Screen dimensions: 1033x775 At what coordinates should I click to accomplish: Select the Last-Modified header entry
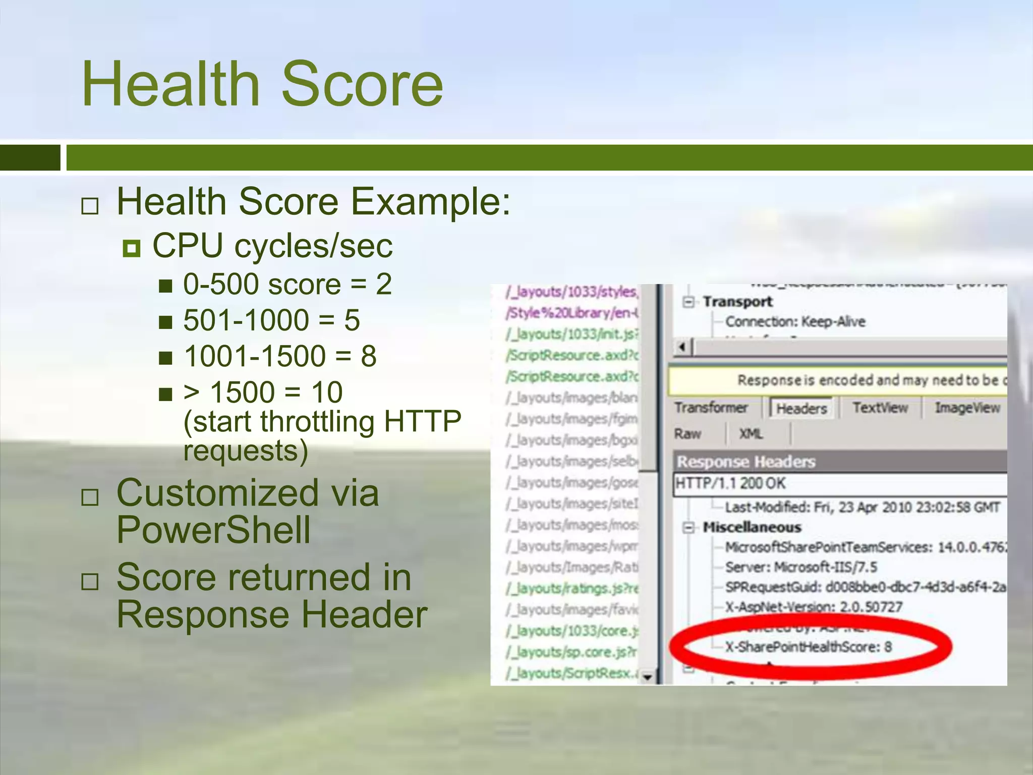862,507
